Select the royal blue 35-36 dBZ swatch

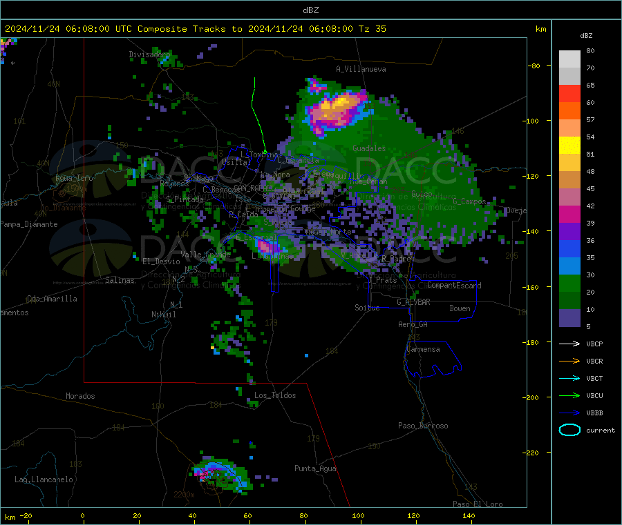[569, 248]
